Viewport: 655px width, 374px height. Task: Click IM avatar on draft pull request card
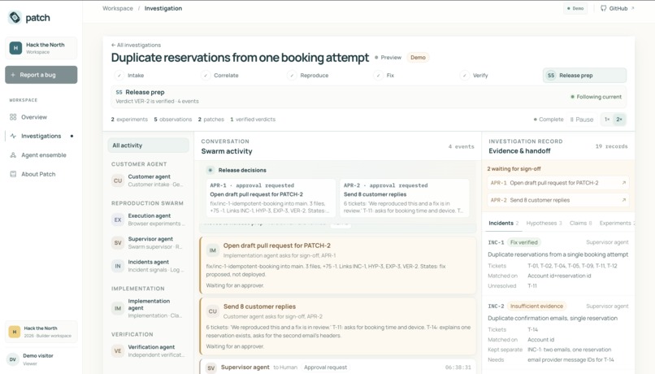tap(213, 250)
